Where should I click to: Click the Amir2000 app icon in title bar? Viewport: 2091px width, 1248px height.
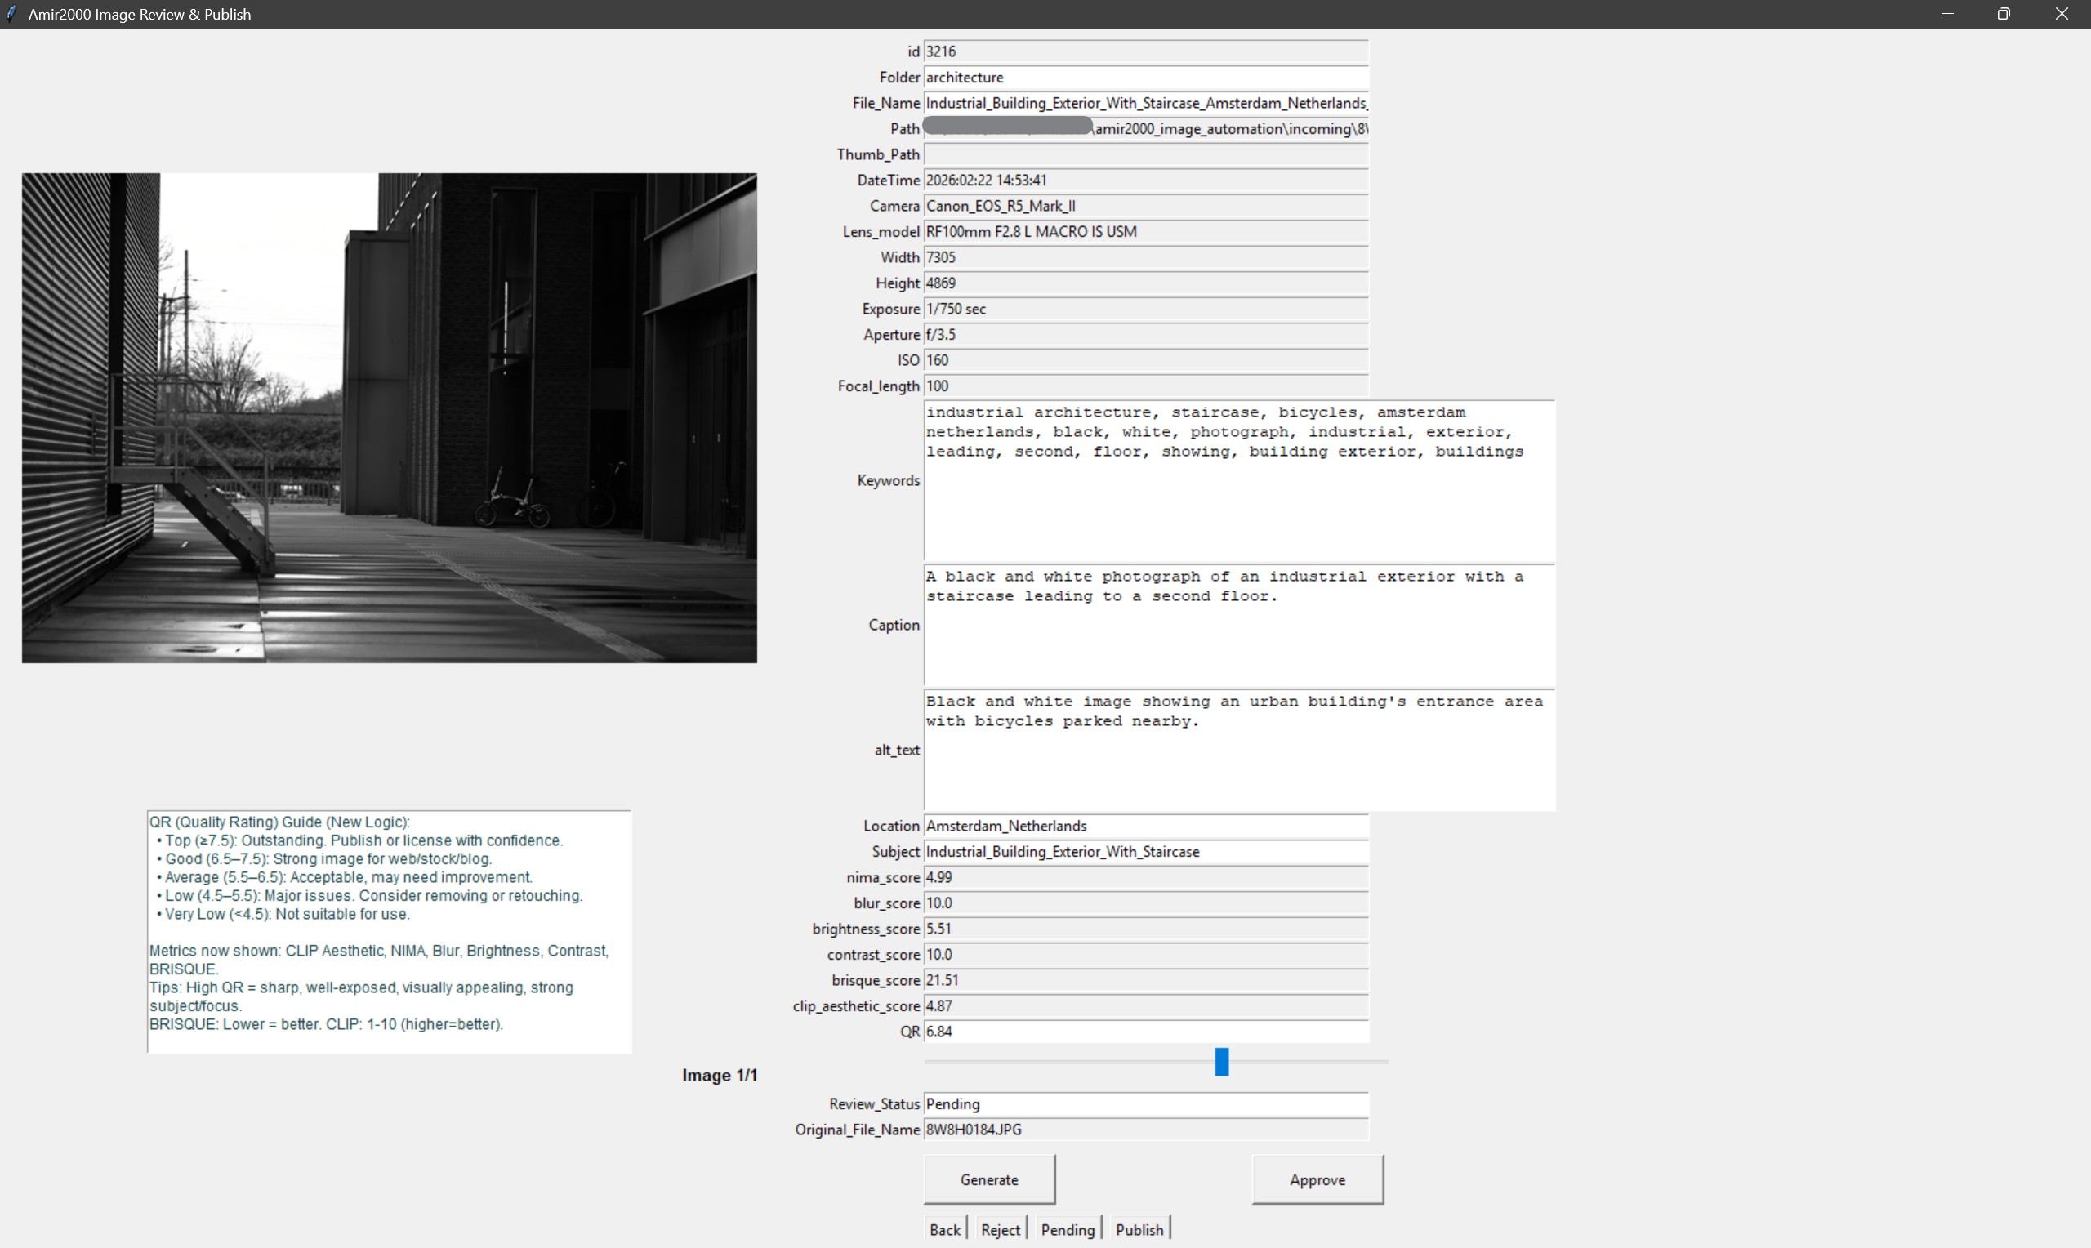coord(12,13)
